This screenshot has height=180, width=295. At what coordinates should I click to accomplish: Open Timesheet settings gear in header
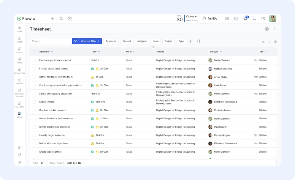(267, 29)
